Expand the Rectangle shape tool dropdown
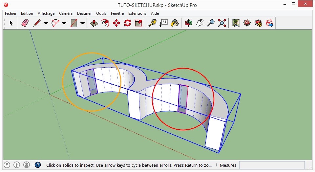 [82, 23]
